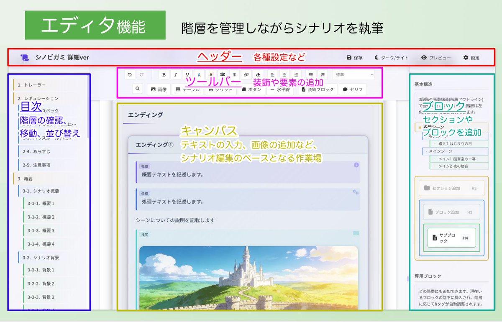
Task: Toggle italic formatting in the toolbar
Action: (175, 74)
